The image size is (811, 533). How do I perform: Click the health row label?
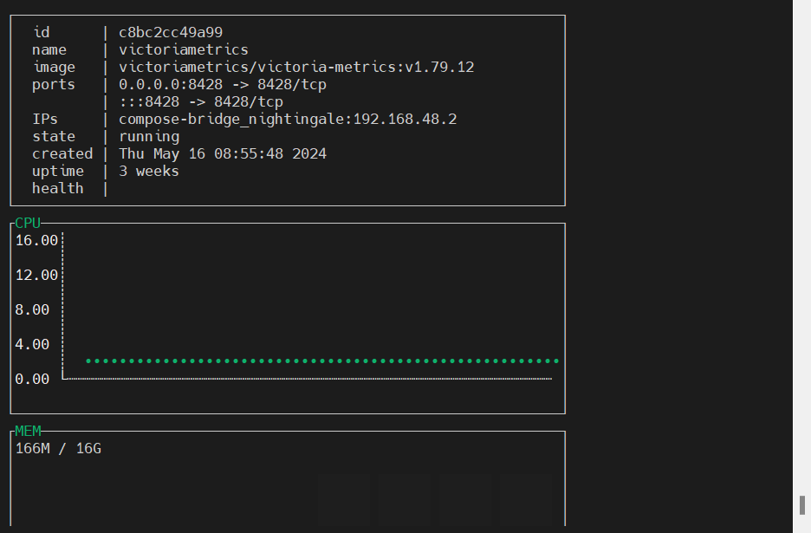(x=57, y=189)
